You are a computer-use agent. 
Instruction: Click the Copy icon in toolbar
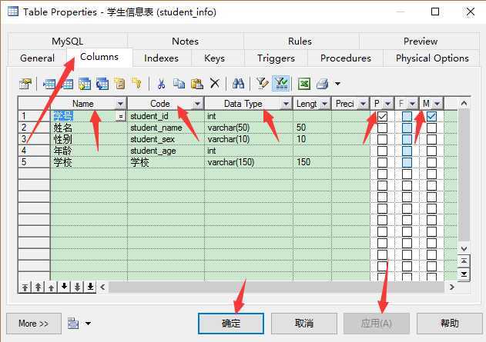point(179,84)
